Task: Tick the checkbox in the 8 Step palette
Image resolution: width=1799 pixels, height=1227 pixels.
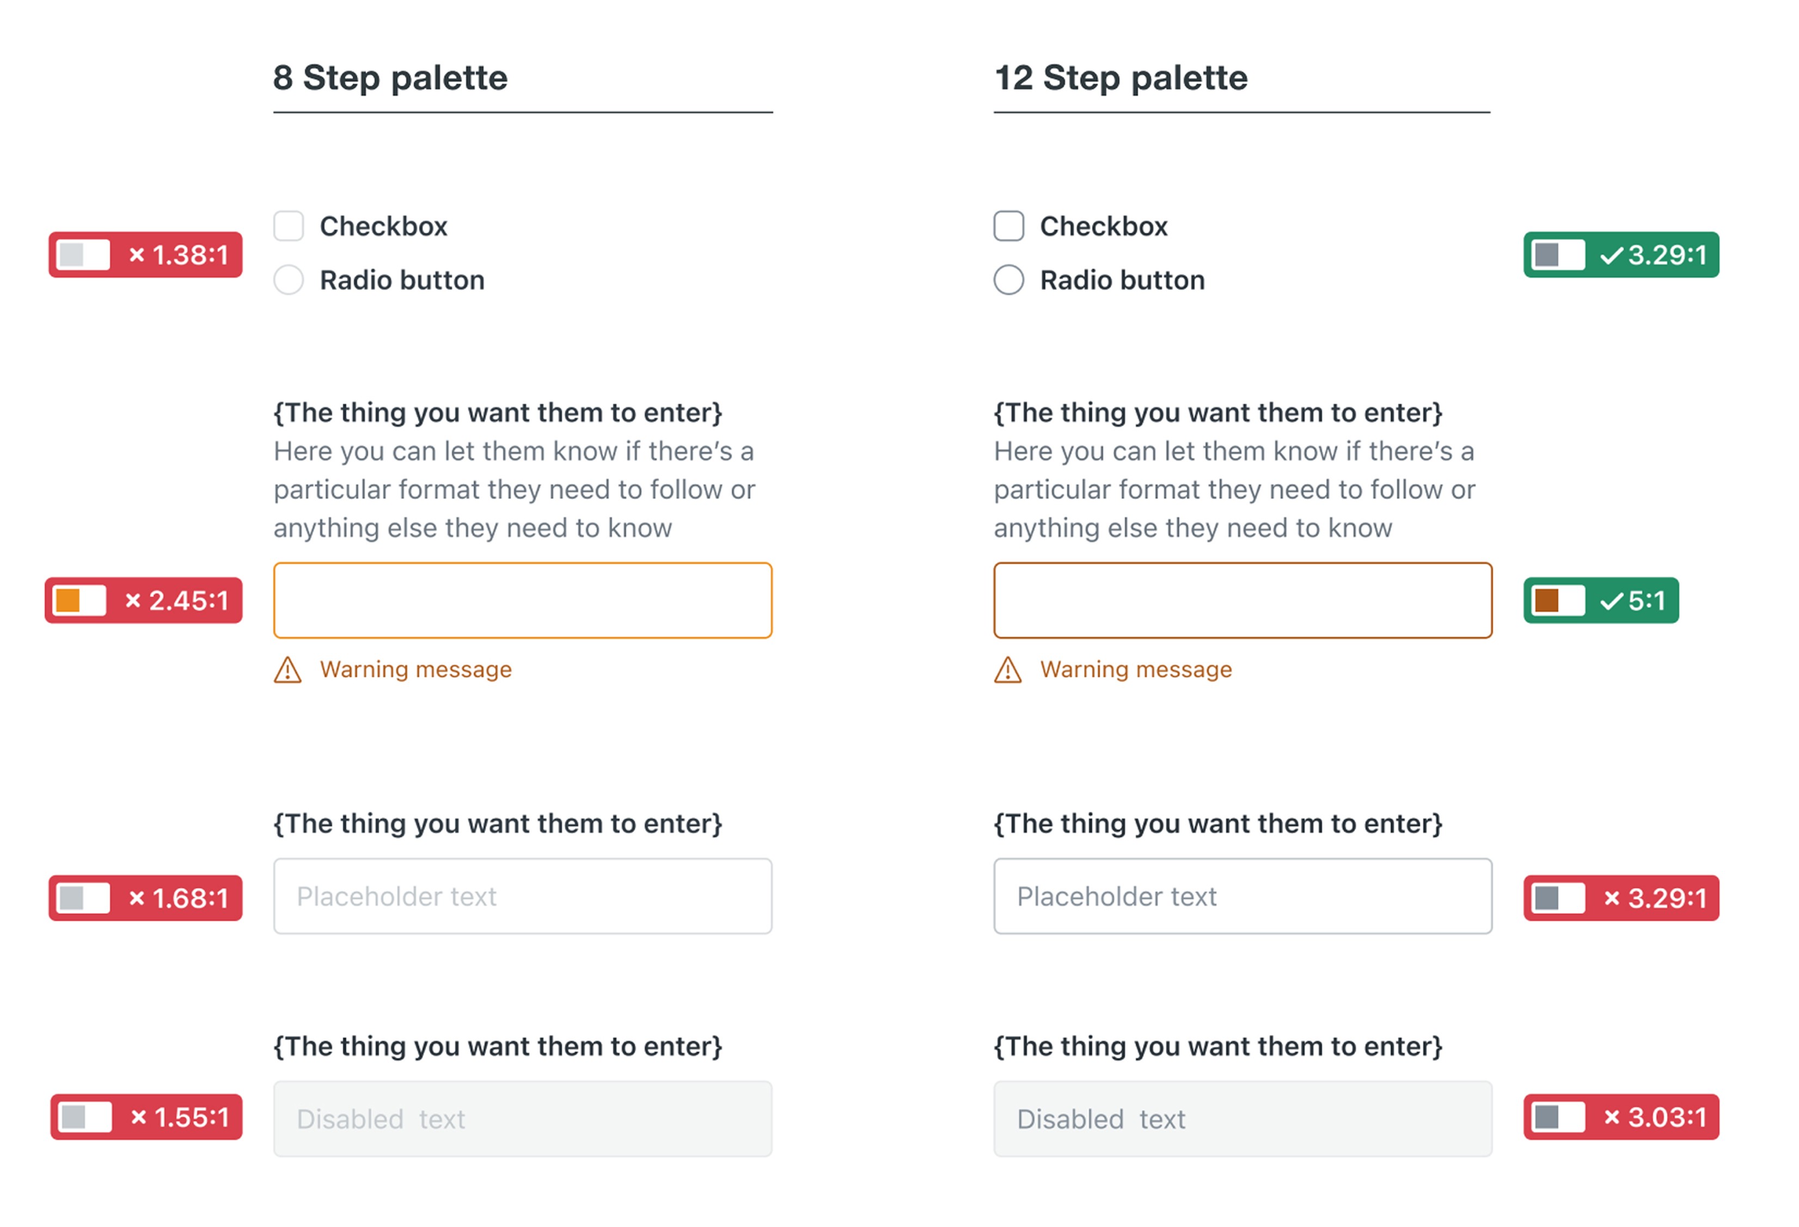Action: click(288, 226)
